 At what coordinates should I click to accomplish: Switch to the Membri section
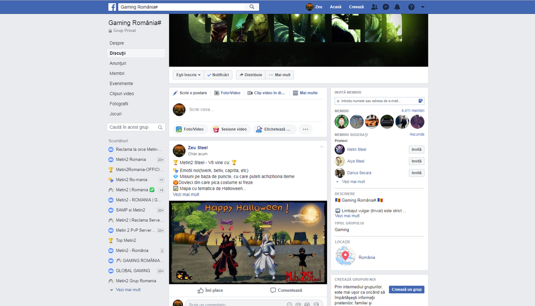(x=117, y=73)
